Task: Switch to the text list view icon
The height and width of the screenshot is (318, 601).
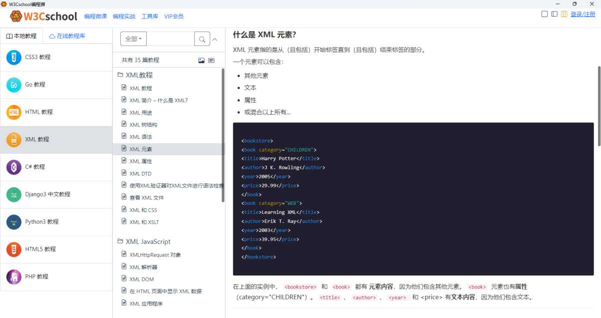Action: coord(211,60)
